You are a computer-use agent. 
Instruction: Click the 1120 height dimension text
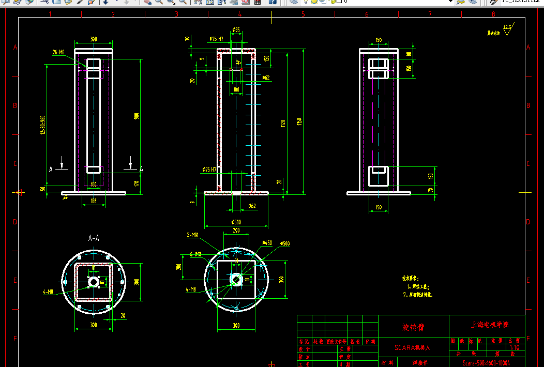tap(283, 124)
